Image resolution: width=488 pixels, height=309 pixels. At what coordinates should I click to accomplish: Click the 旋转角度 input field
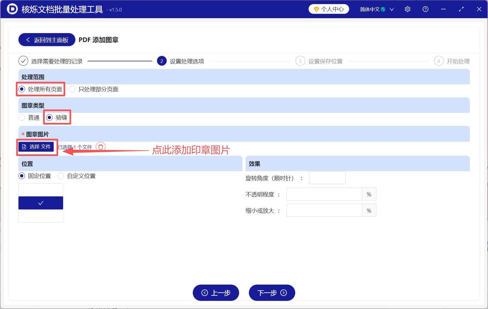tap(327, 178)
